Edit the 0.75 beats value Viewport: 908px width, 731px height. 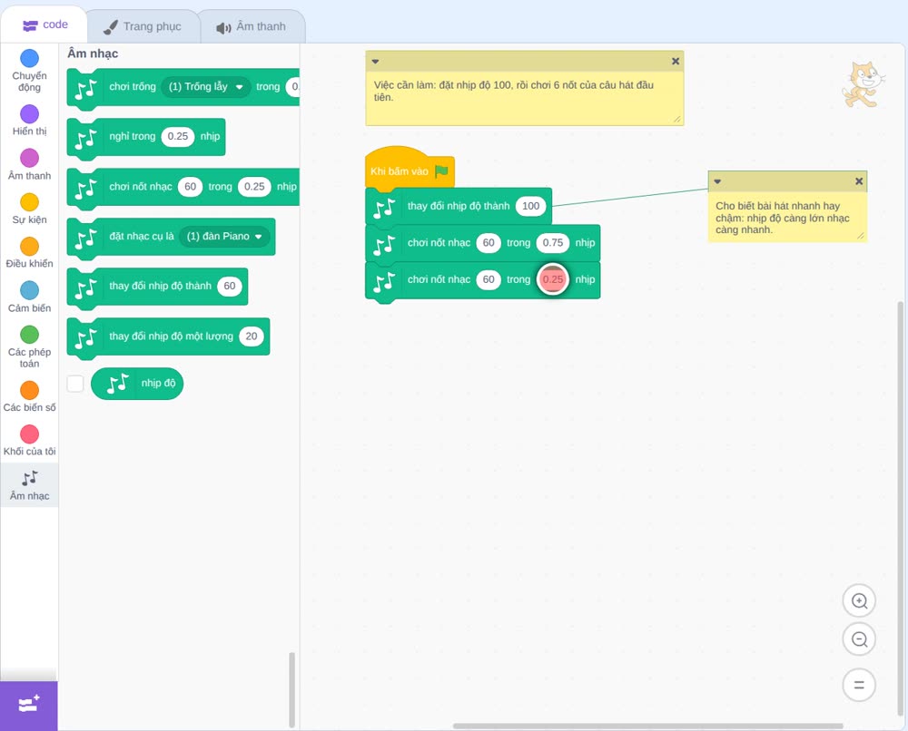tap(553, 243)
